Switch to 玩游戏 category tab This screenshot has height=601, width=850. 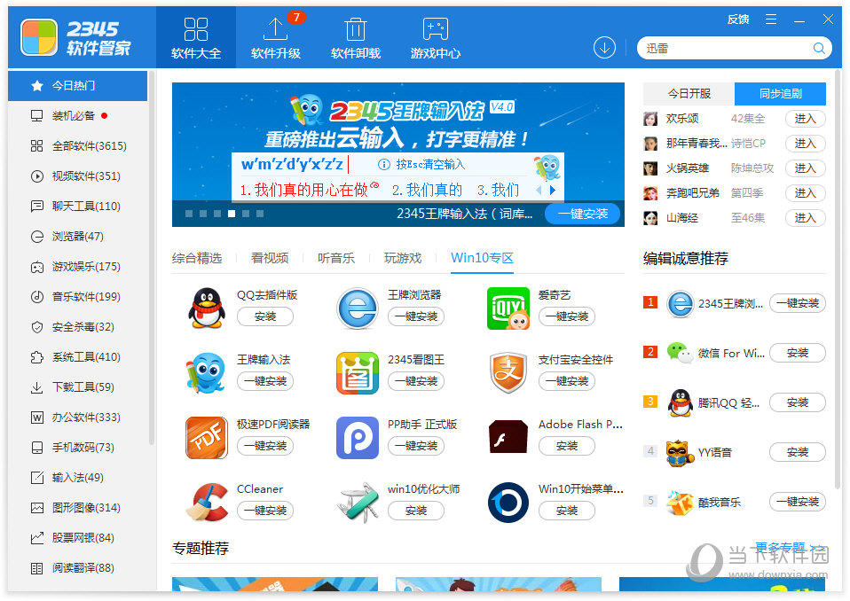tap(403, 258)
